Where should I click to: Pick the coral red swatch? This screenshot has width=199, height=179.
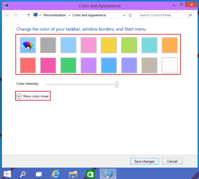28,66
